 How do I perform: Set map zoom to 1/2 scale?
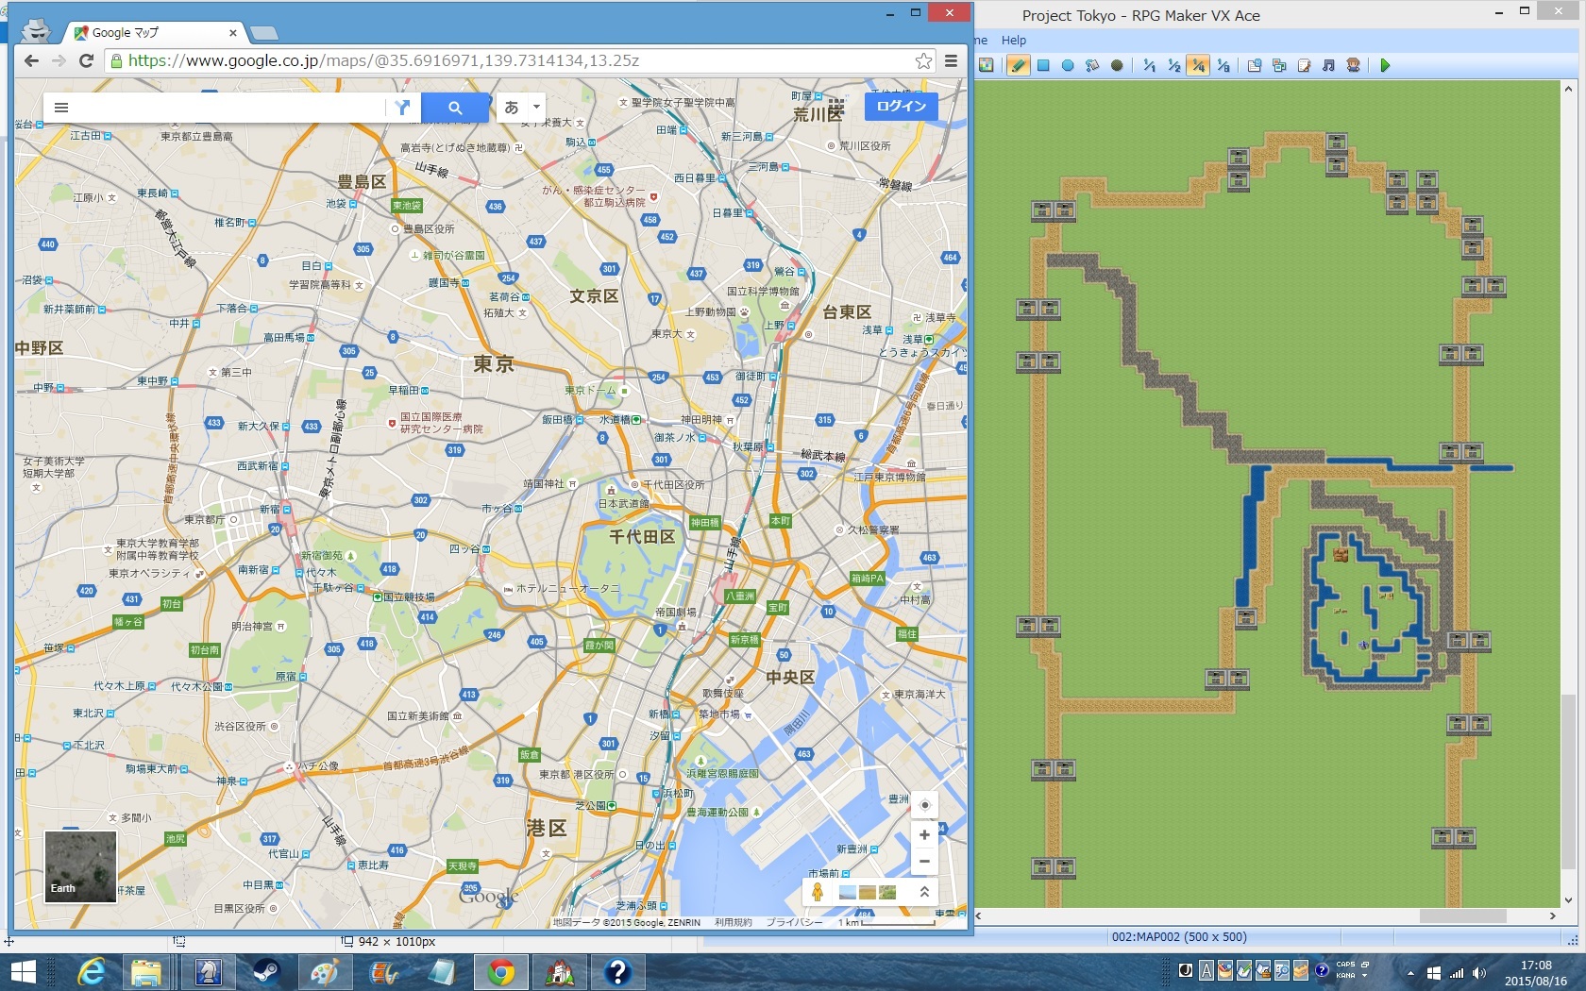pyautogui.click(x=1173, y=65)
